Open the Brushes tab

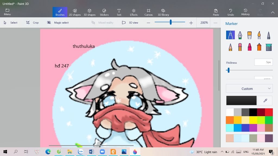click(x=60, y=12)
